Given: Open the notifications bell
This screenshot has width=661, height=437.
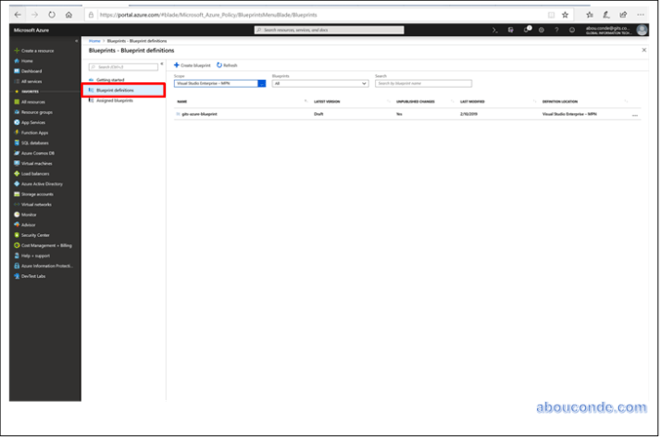Looking at the screenshot, I should 526,30.
